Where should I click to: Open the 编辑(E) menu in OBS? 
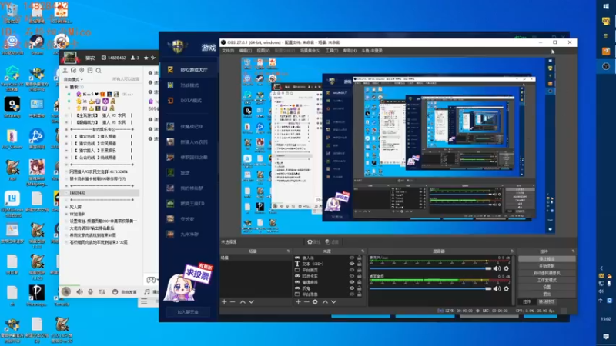point(245,51)
